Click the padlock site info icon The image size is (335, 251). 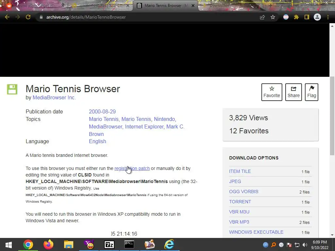tap(41, 17)
